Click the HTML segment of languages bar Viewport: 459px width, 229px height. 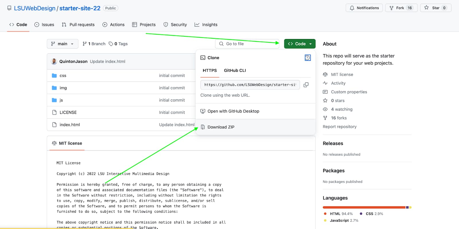tap(364, 208)
